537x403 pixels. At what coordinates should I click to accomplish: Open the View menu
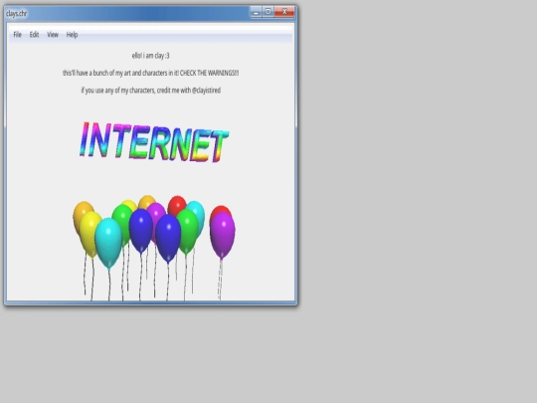[53, 35]
